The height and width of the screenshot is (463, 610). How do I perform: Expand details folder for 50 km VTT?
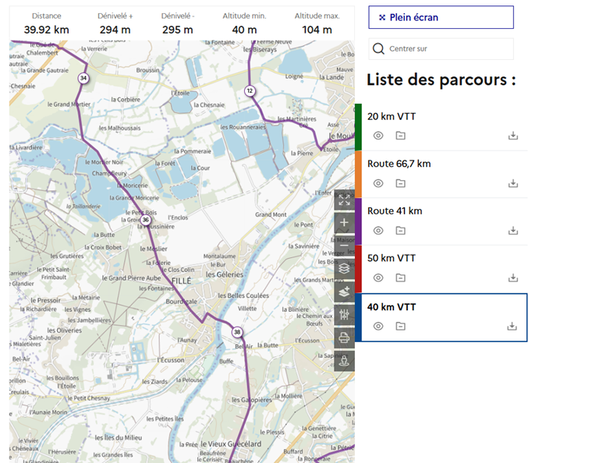[x=400, y=278]
